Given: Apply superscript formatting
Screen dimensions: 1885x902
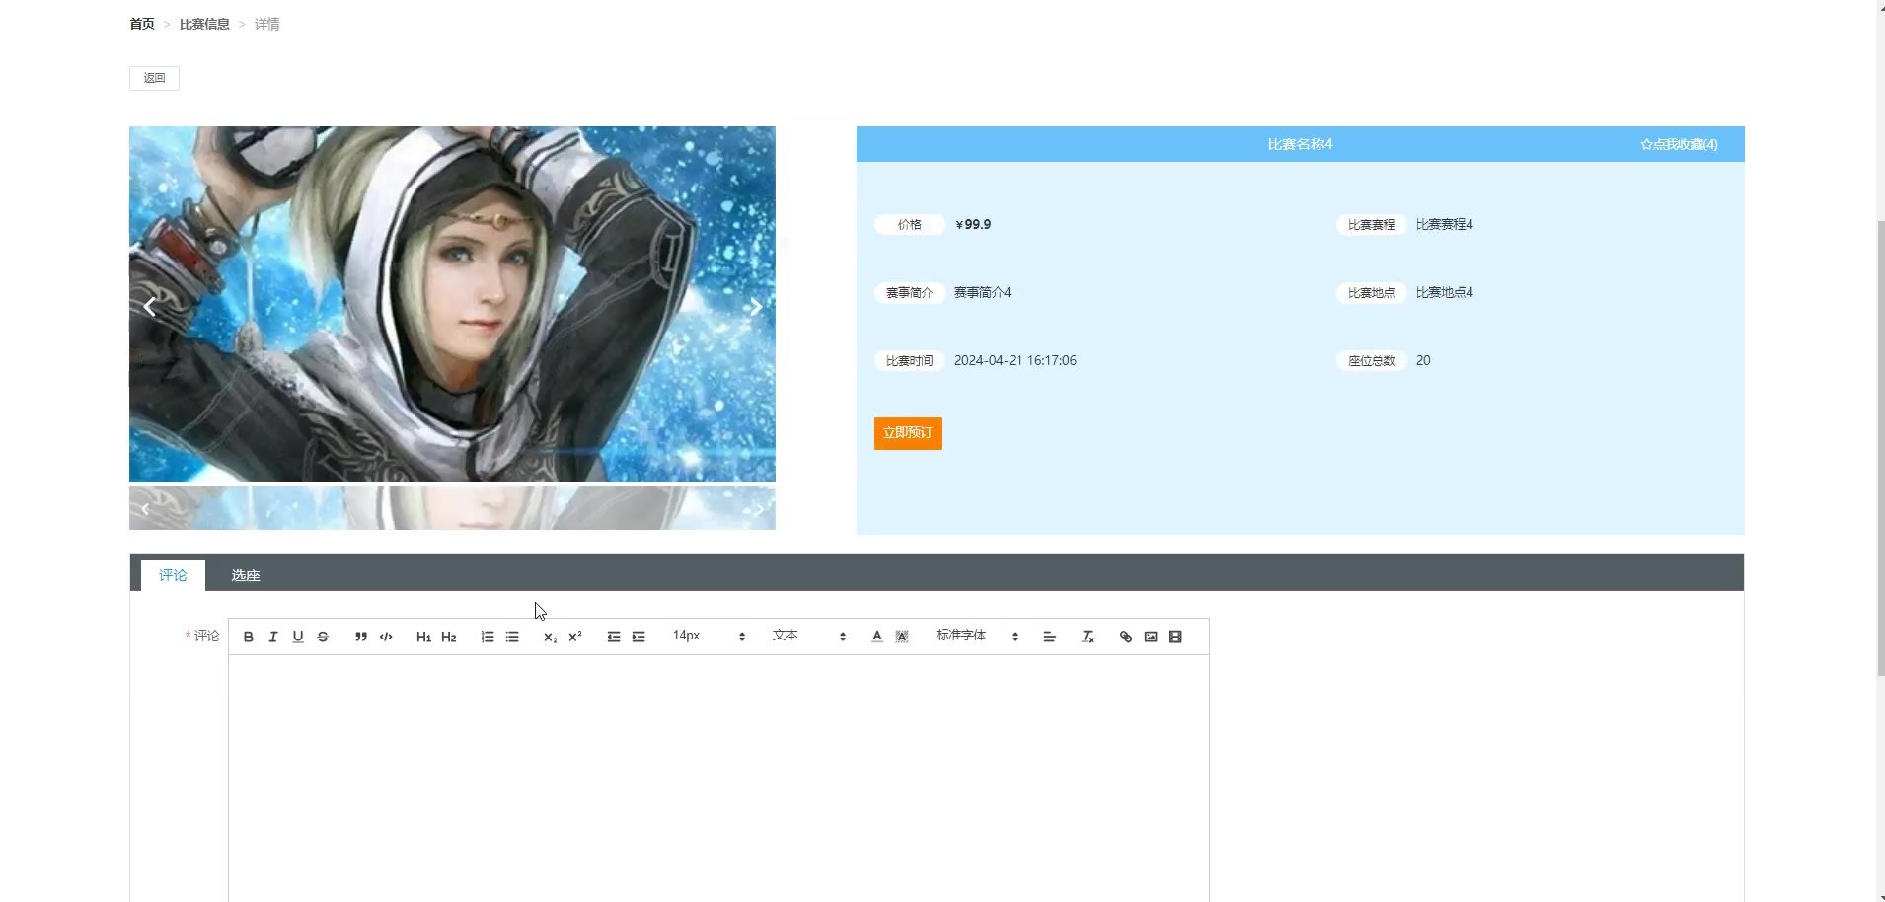Looking at the screenshot, I should 575,637.
